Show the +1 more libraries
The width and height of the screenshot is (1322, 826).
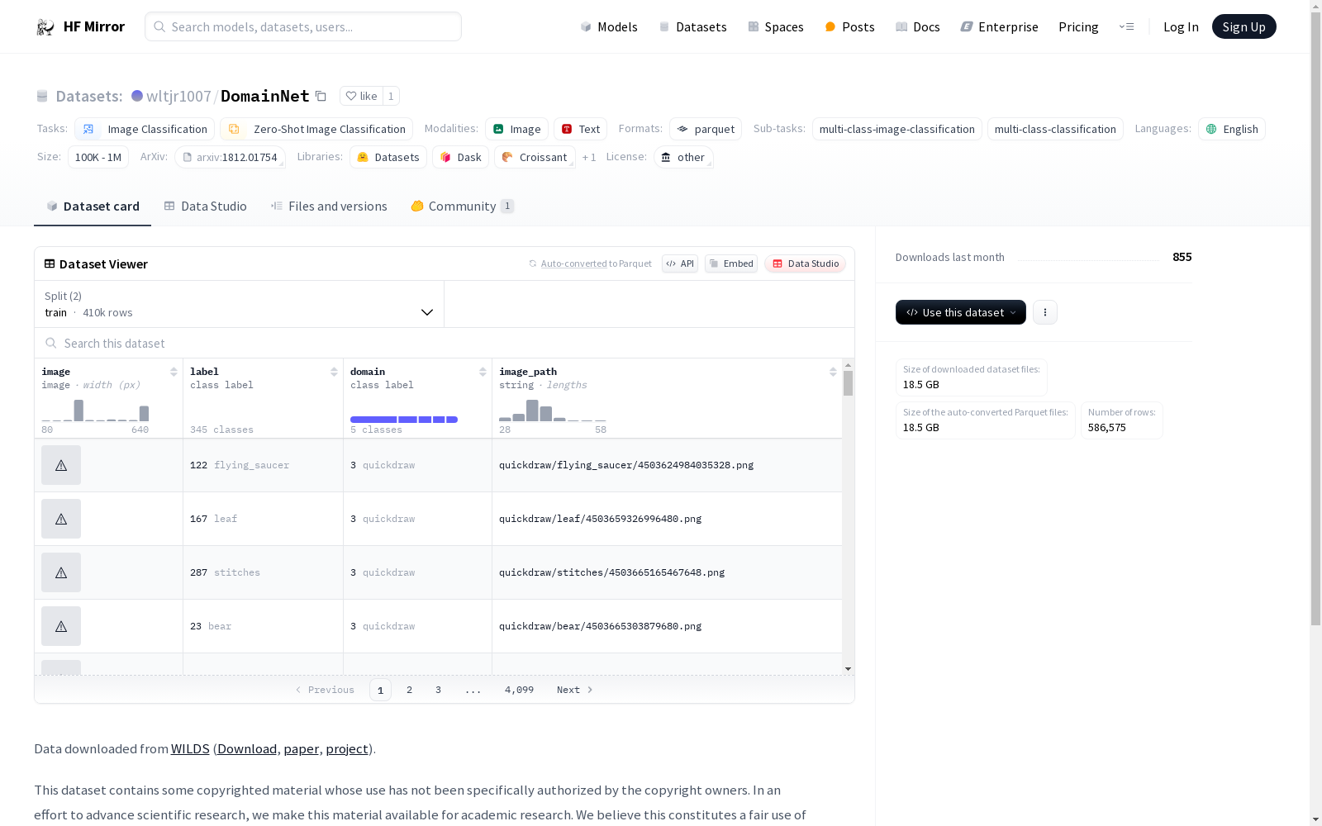(x=589, y=157)
